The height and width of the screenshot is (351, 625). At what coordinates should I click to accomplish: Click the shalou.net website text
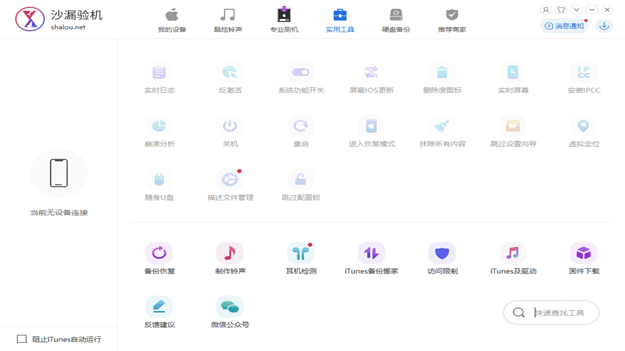point(68,27)
